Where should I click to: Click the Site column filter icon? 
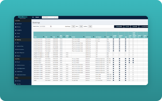(51, 37)
